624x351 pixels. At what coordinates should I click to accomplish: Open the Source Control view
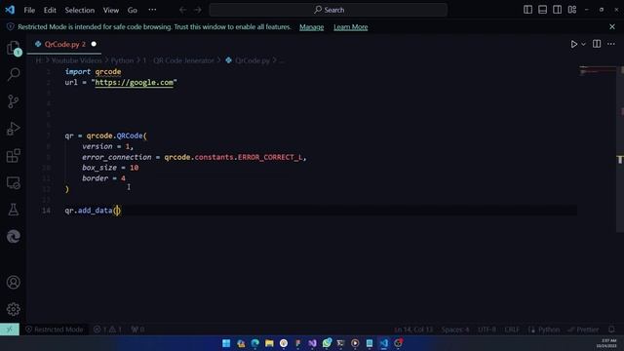pos(13,101)
